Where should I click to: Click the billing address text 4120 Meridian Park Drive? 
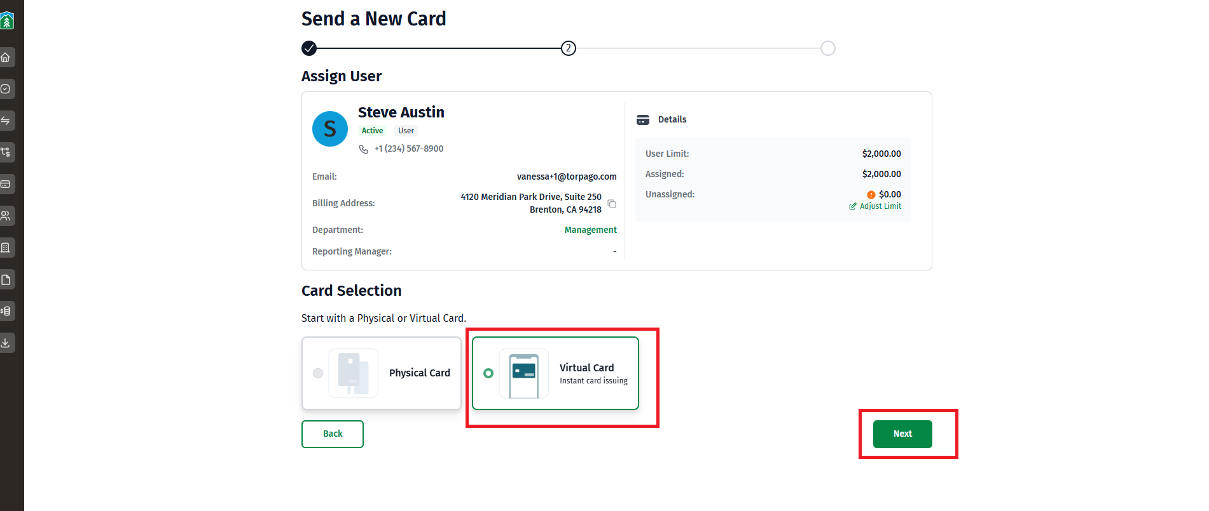531,203
